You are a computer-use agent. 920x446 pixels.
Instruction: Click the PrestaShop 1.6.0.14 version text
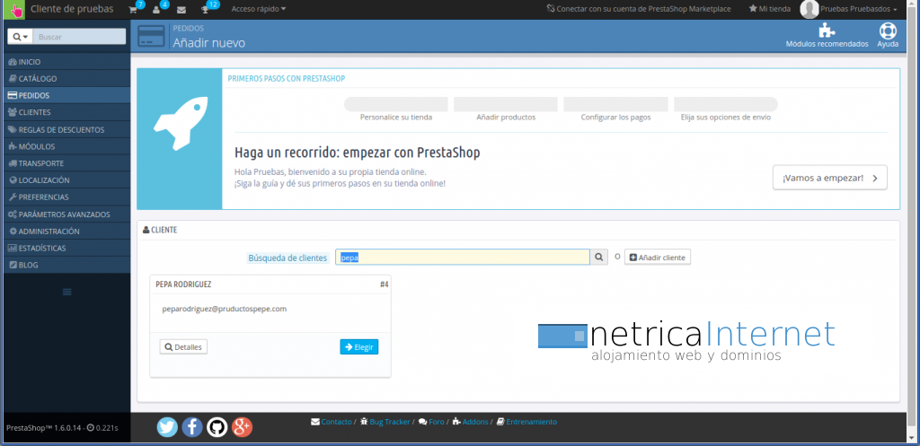[x=45, y=428]
